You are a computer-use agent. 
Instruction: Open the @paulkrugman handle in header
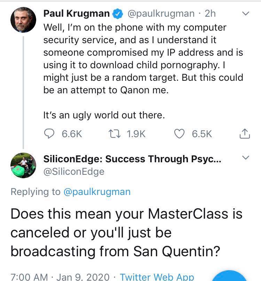point(161,14)
